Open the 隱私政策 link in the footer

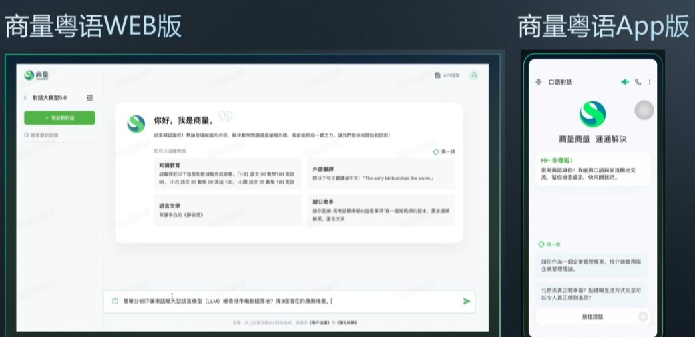pos(347,323)
